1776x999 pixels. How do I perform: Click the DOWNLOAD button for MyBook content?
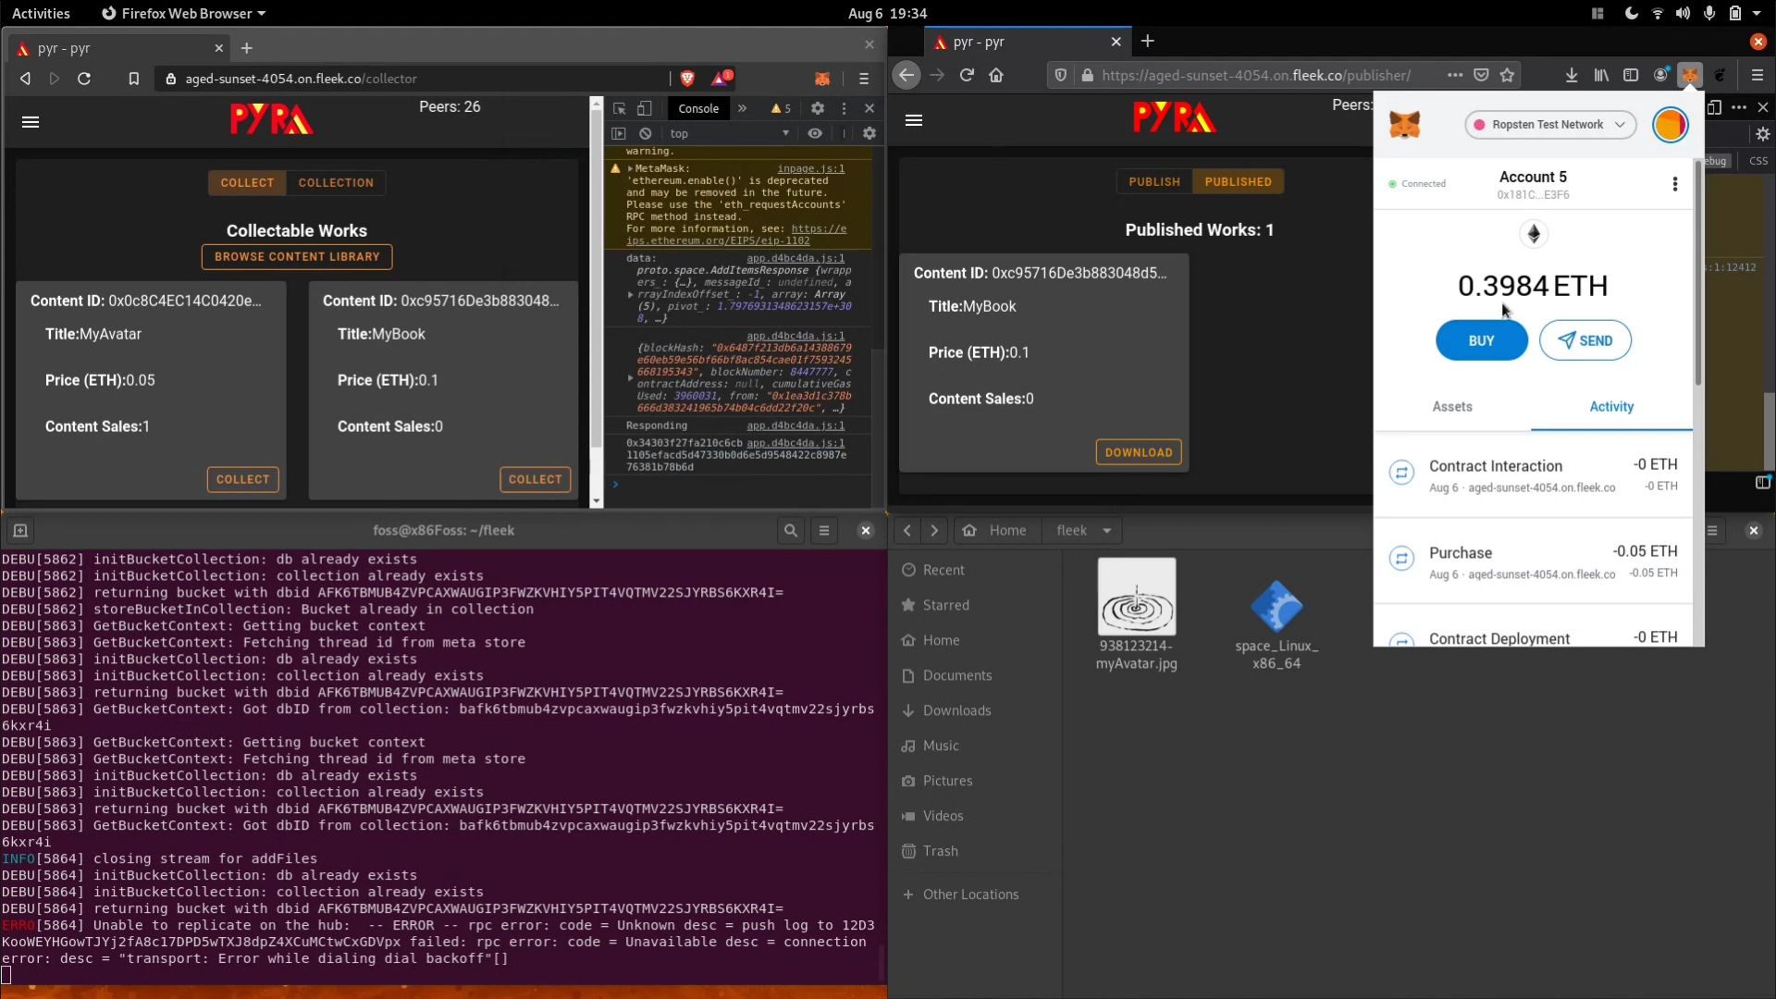tap(1138, 451)
